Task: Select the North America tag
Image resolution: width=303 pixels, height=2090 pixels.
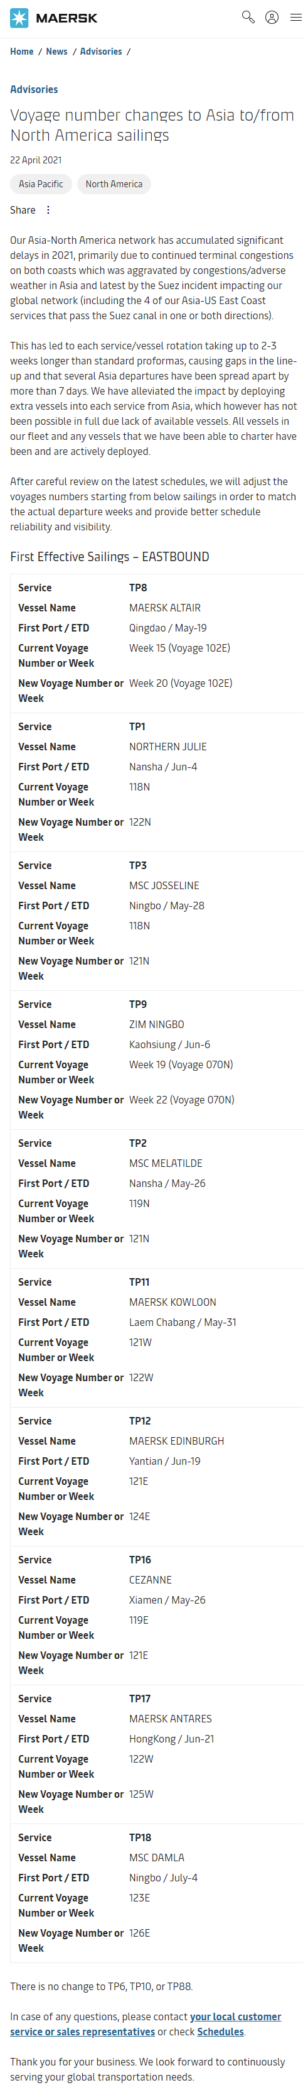Action: coord(114,184)
